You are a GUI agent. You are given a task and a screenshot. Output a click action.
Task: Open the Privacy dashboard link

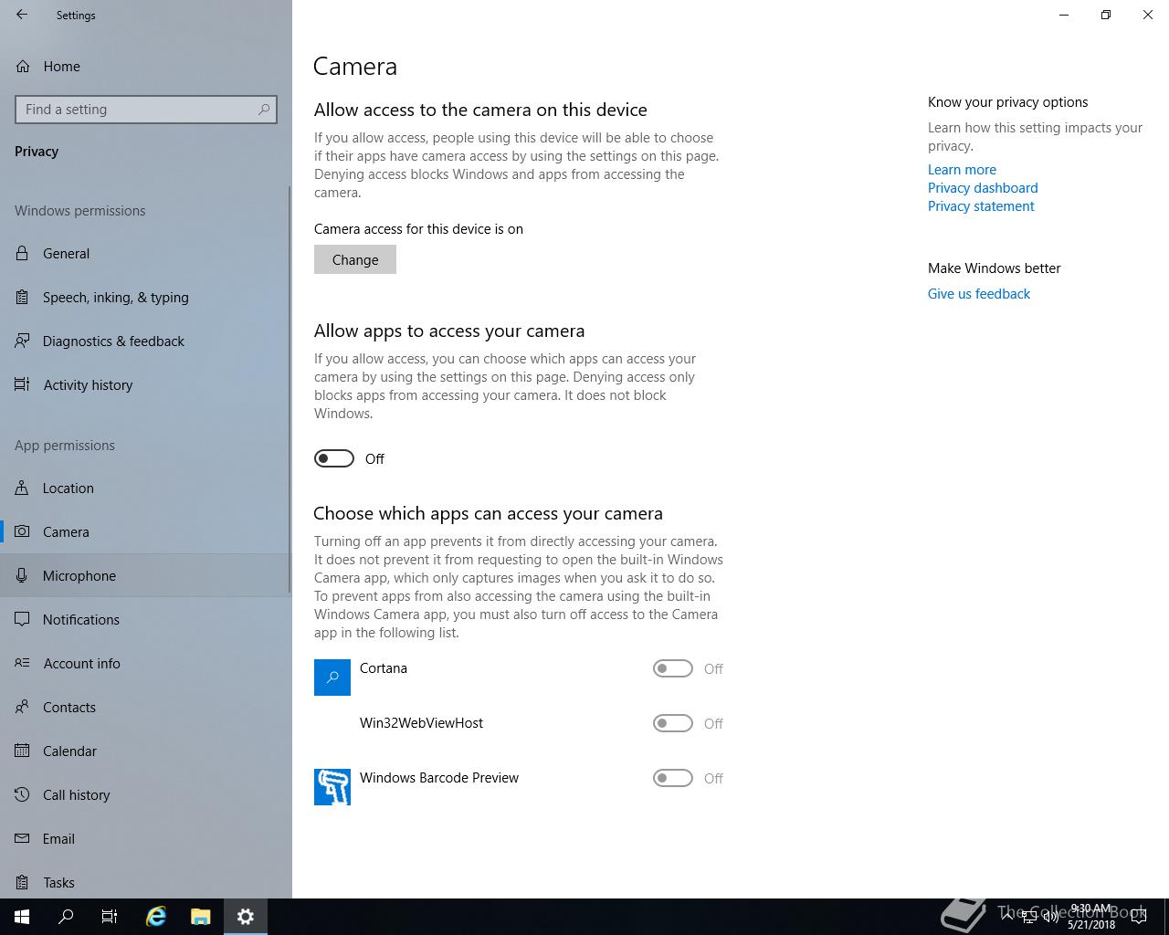click(983, 188)
